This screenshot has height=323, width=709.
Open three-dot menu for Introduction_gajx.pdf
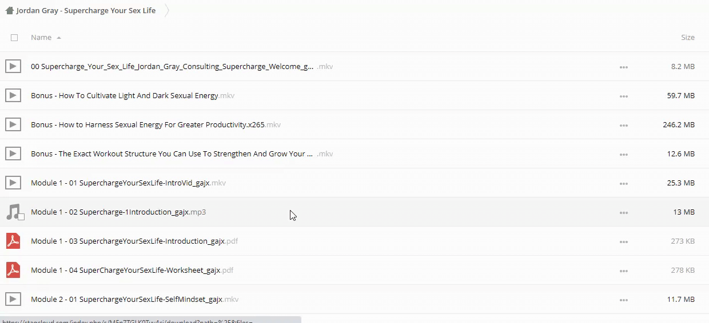click(x=623, y=241)
